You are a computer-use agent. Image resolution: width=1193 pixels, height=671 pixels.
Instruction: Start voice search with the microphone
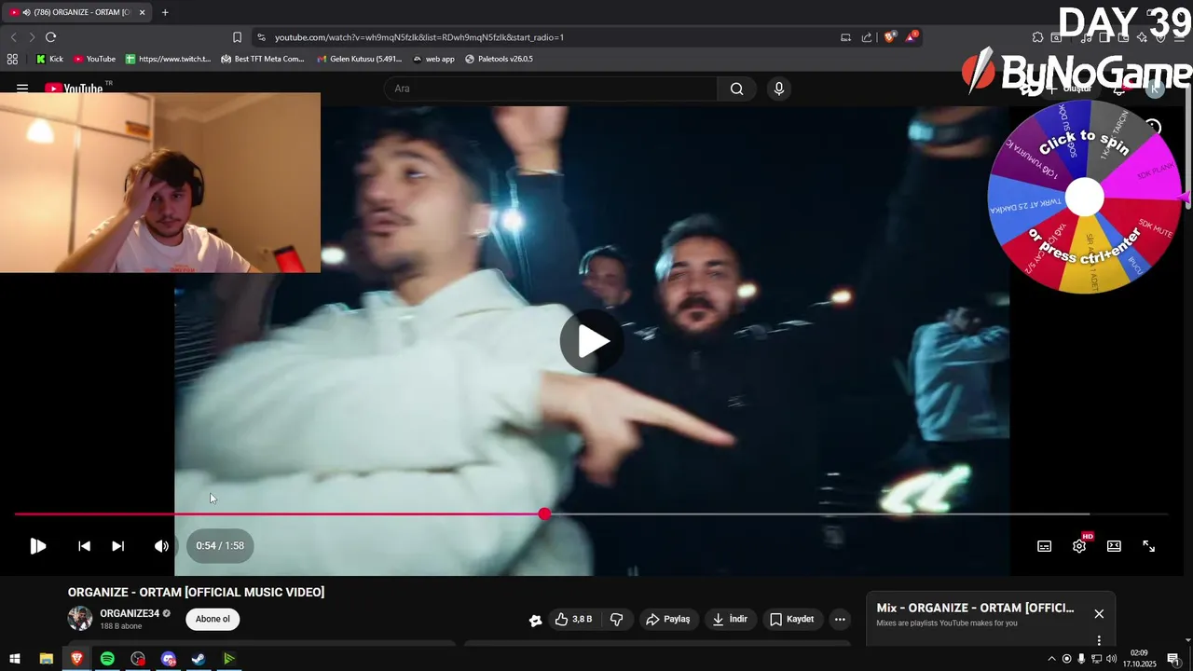[779, 89]
